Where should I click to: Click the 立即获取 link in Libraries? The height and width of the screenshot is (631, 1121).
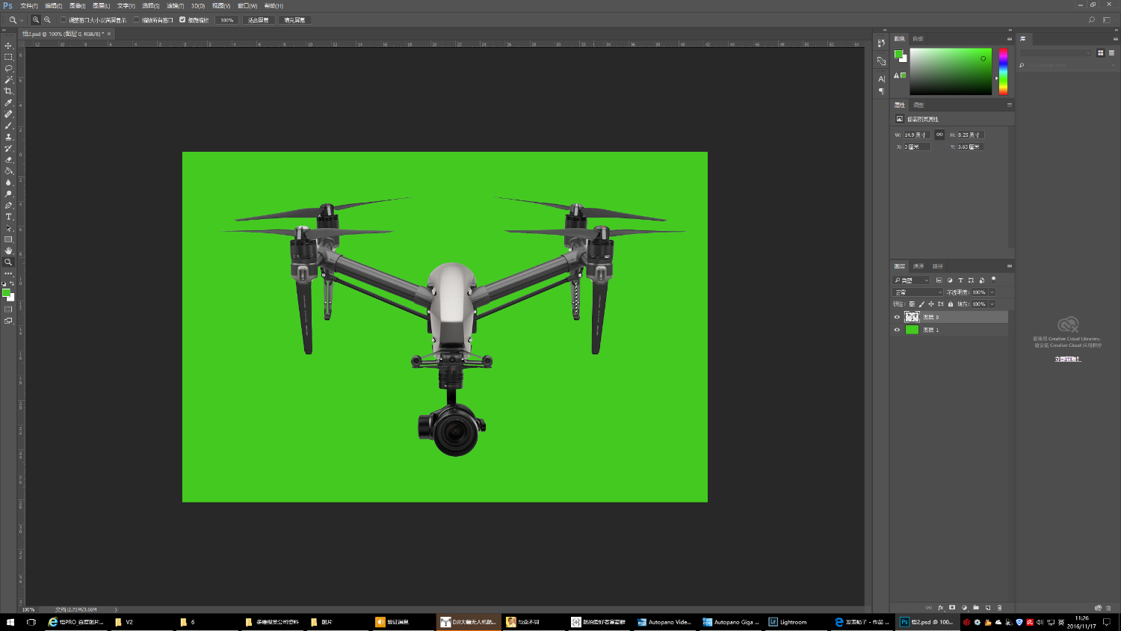click(x=1067, y=359)
